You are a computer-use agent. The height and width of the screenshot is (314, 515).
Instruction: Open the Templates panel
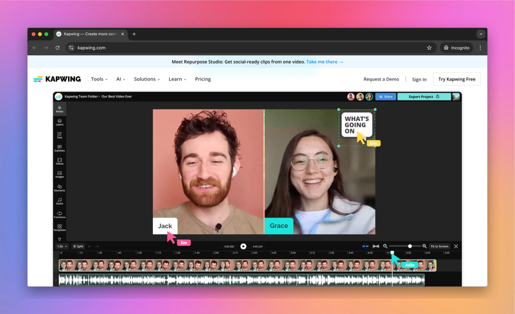click(60, 227)
